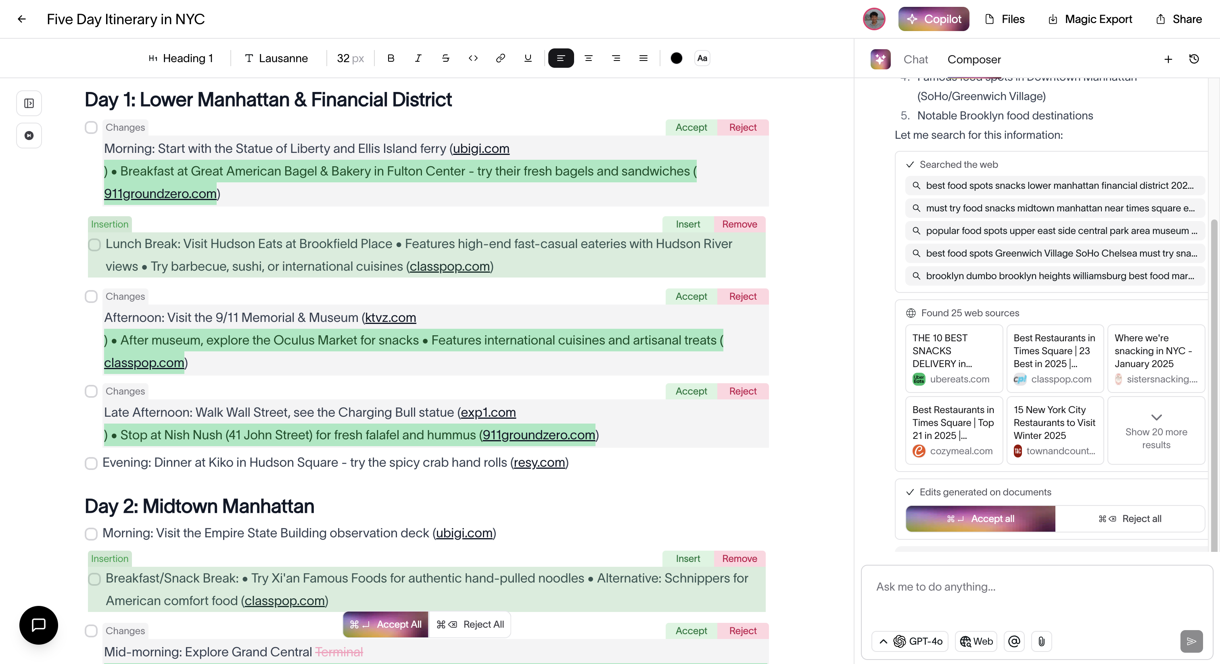Tick the Empire State Building morning checkbox
Viewport: 1220px width, 664px height.
coord(91,534)
